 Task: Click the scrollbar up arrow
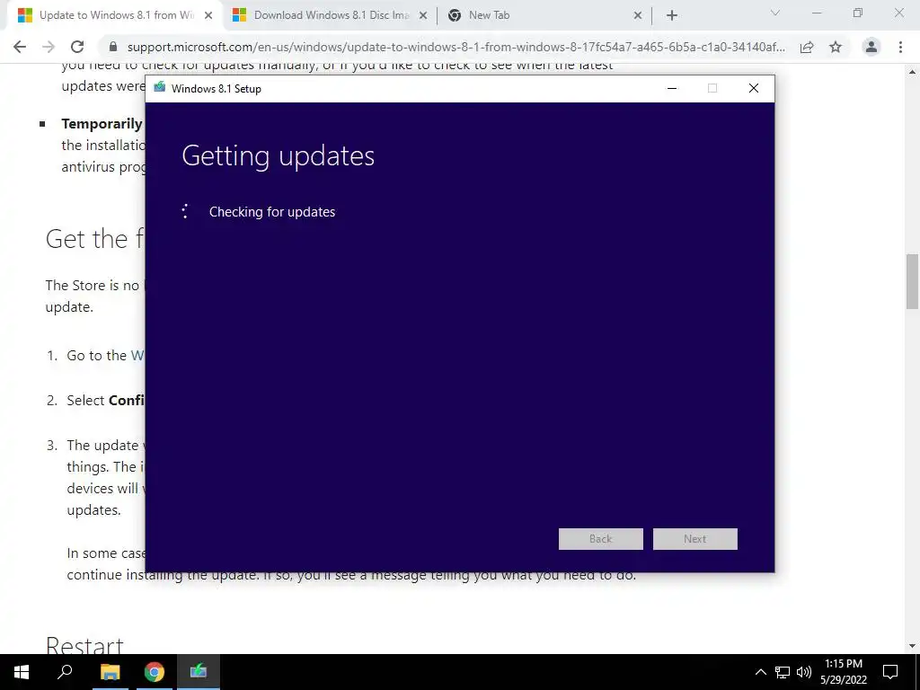[x=913, y=72]
